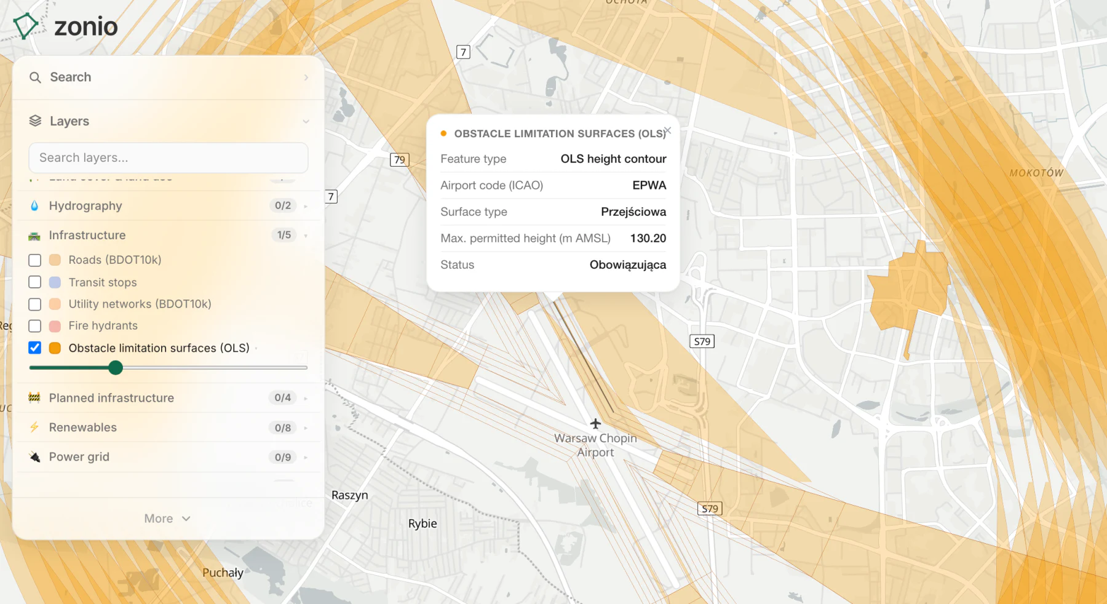Click the Power grid plug icon
Image resolution: width=1107 pixels, height=604 pixels.
click(34, 457)
